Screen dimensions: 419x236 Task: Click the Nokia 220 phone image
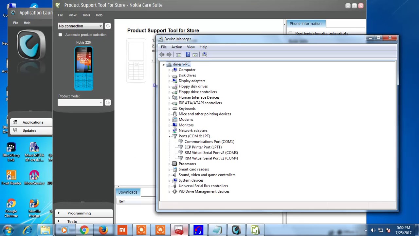click(84, 68)
